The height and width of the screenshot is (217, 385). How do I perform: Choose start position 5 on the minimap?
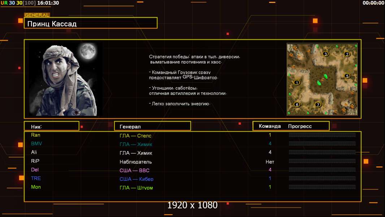click(347, 76)
